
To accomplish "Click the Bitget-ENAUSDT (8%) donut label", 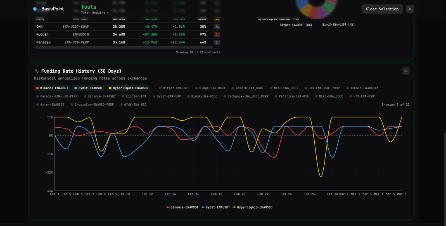I will (296, 25).
